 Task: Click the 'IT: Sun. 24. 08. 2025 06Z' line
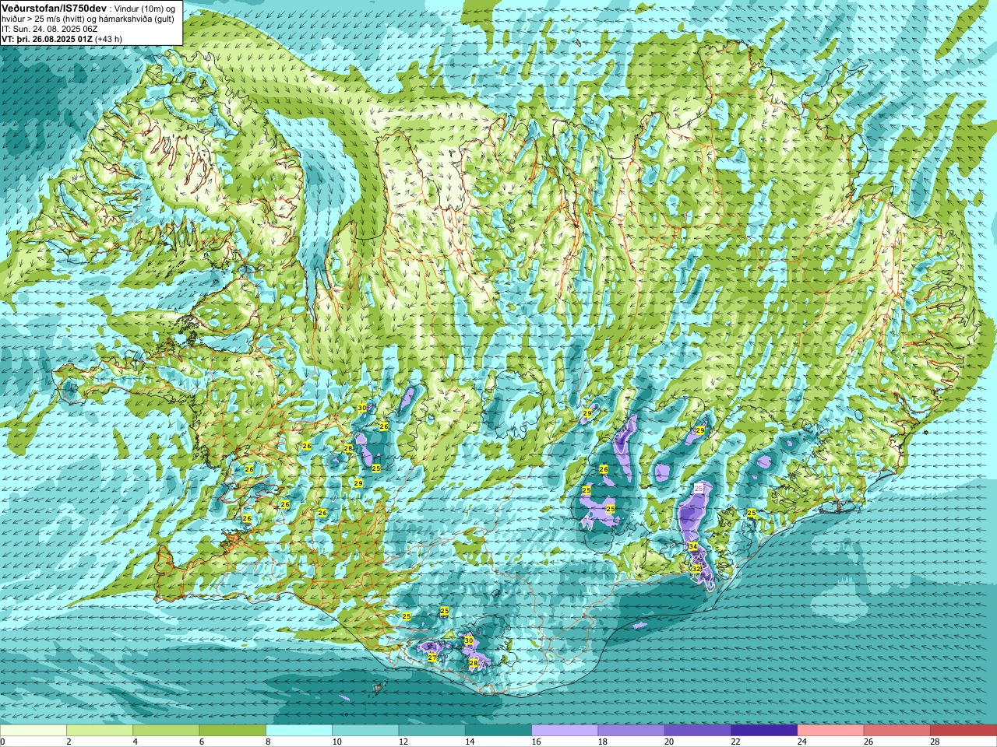tap(50, 28)
